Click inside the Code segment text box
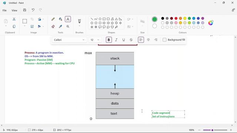Image resolution: width=237 pixels, height=133 pixels. click(168, 114)
